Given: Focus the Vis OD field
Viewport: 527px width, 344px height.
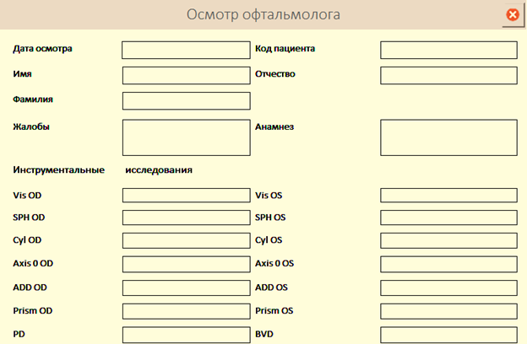Looking at the screenshot, I should [x=186, y=196].
